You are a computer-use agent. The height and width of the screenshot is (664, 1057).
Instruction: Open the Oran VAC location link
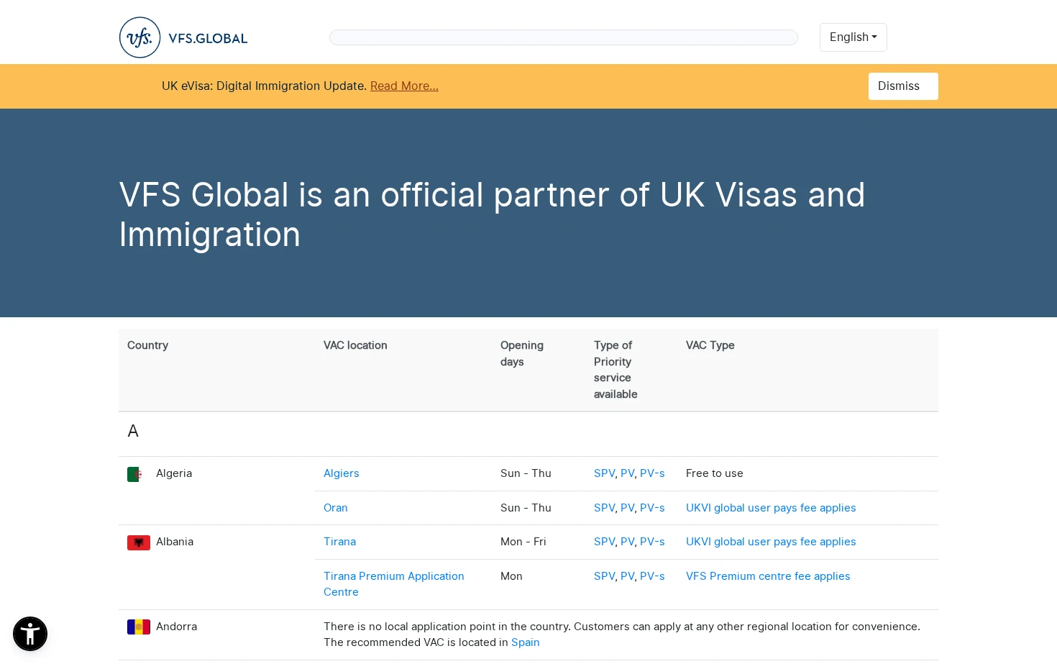(x=335, y=508)
